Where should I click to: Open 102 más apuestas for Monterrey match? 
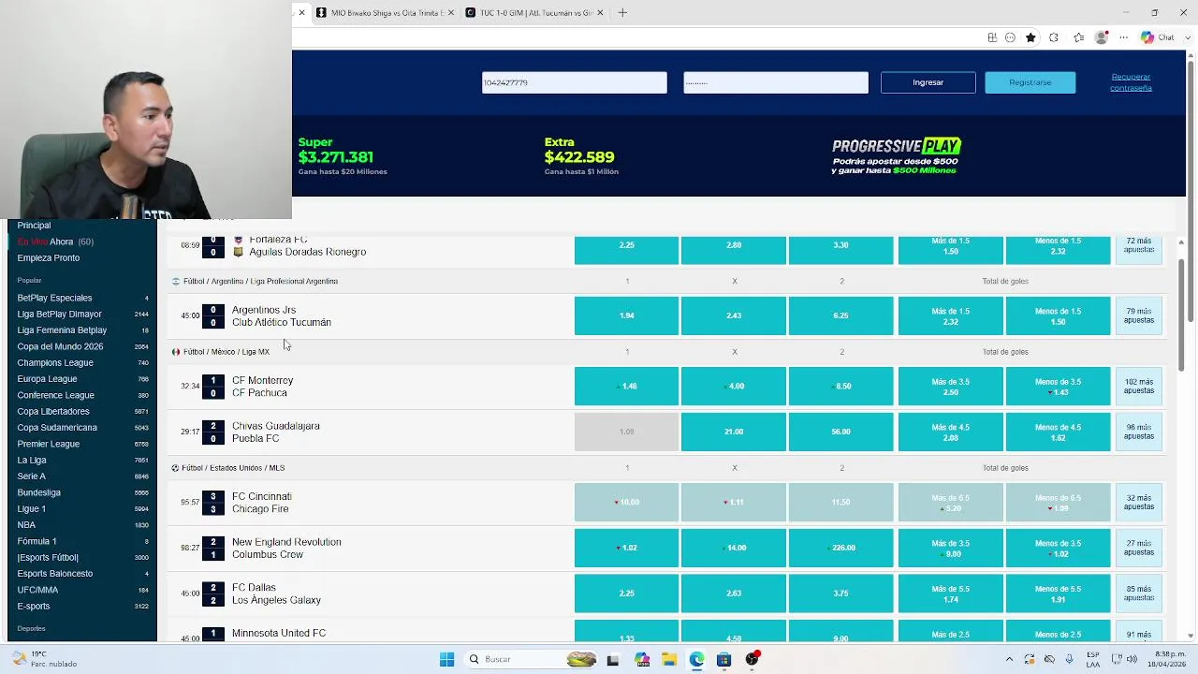tap(1139, 386)
